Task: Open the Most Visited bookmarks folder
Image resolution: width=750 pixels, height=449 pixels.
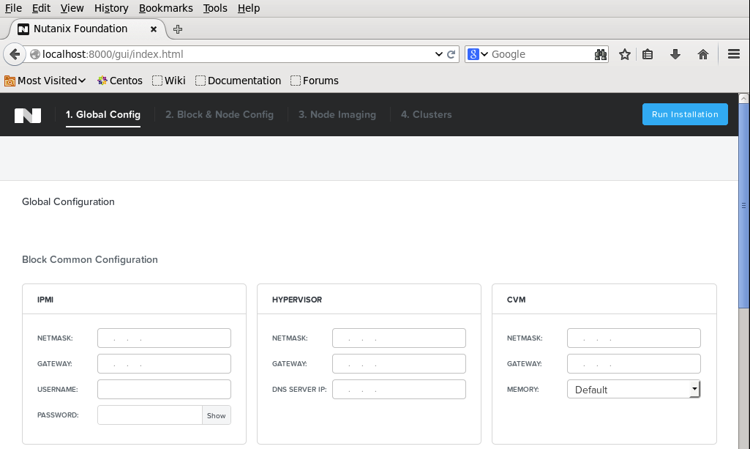Action: pyautogui.click(x=45, y=81)
